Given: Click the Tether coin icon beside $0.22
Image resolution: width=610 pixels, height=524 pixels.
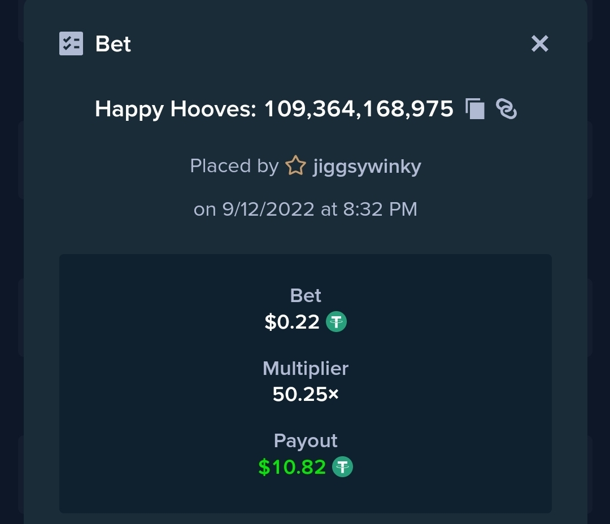Looking at the screenshot, I should tap(336, 322).
